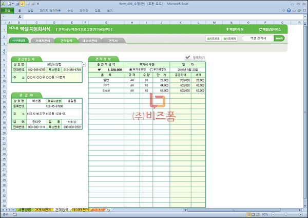Open Microsoft Excel help question mark icon
This screenshot has height=218, width=308.
click(288, 11)
